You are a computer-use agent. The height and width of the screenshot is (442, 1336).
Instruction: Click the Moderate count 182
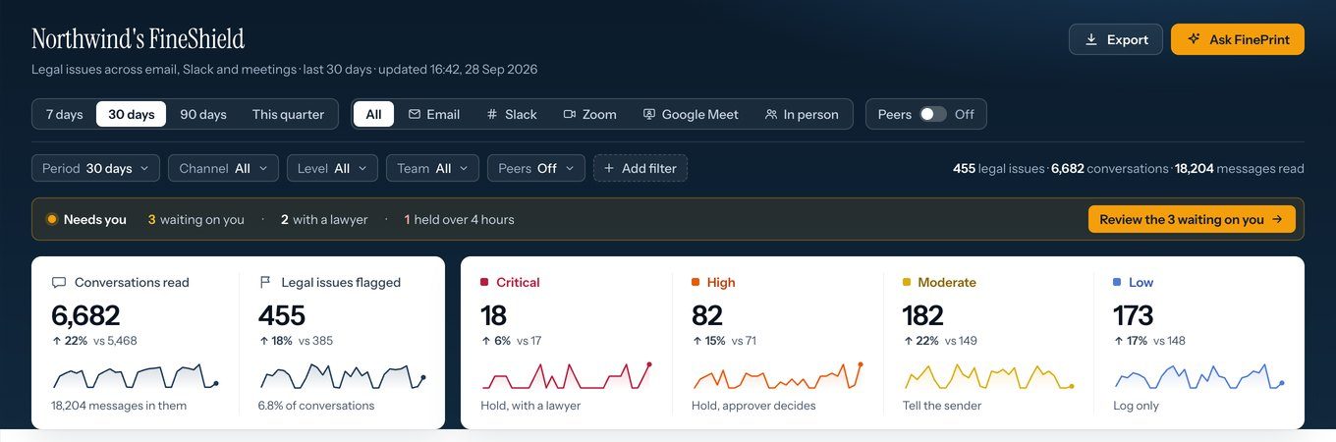point(923,315)
